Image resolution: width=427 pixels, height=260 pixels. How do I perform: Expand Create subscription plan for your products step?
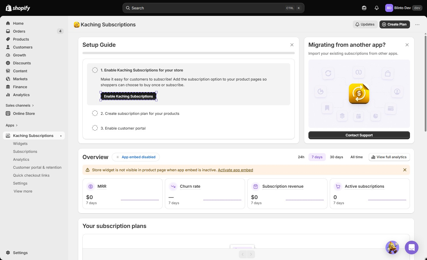coord(140,113)
